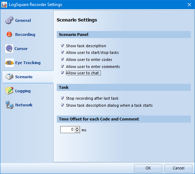Click Time Offset for each Code and Comment header
This screenshot has width=195, height=174.
pos(124,119)
